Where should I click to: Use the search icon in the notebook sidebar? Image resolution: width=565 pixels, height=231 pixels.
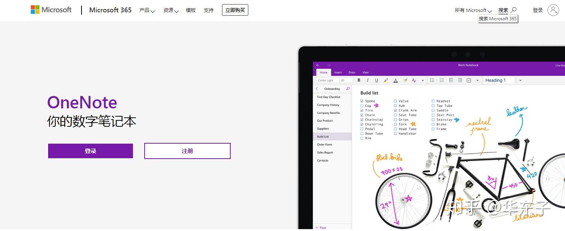point(348,88)
